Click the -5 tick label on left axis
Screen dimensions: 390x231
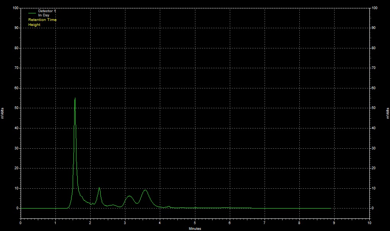pos(16,218)
